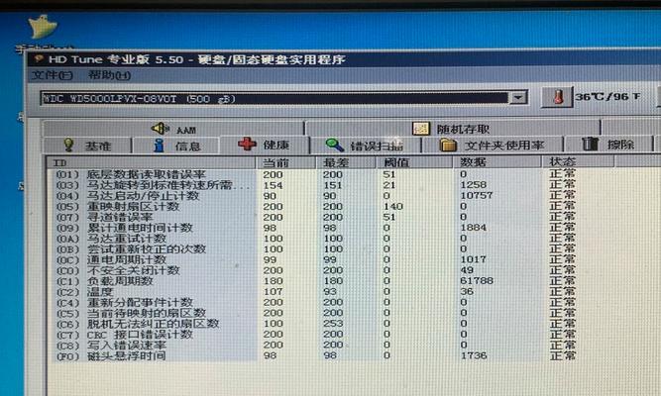Screen dimensions: 661x396
Task: Open the ghost desktop shortcut icon
Action: click(43, 27)
